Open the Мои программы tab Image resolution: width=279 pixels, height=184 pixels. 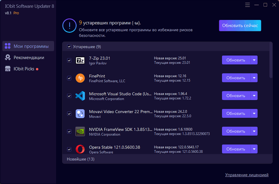pos(28,46)
